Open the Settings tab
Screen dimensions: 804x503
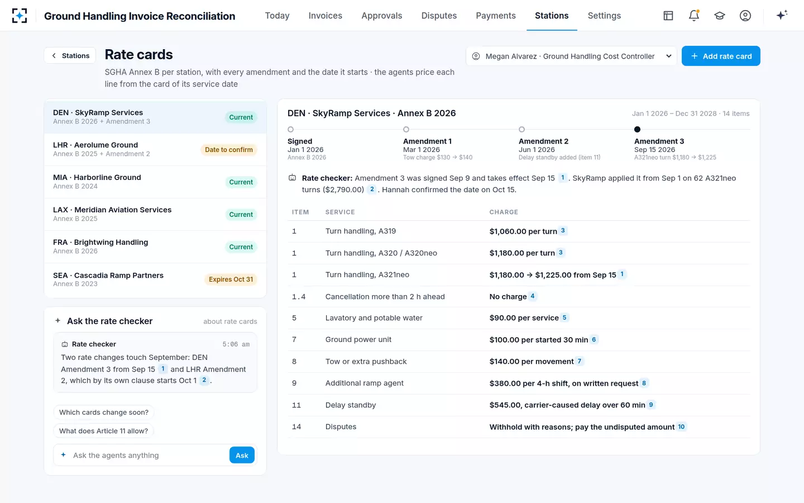(x=604, y=16)
